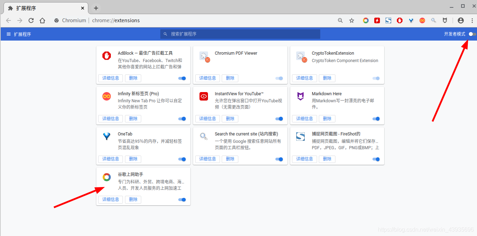Click 删除 on InstantView for YouTube card
The image size is (477, 236).
tap(230, 119)
